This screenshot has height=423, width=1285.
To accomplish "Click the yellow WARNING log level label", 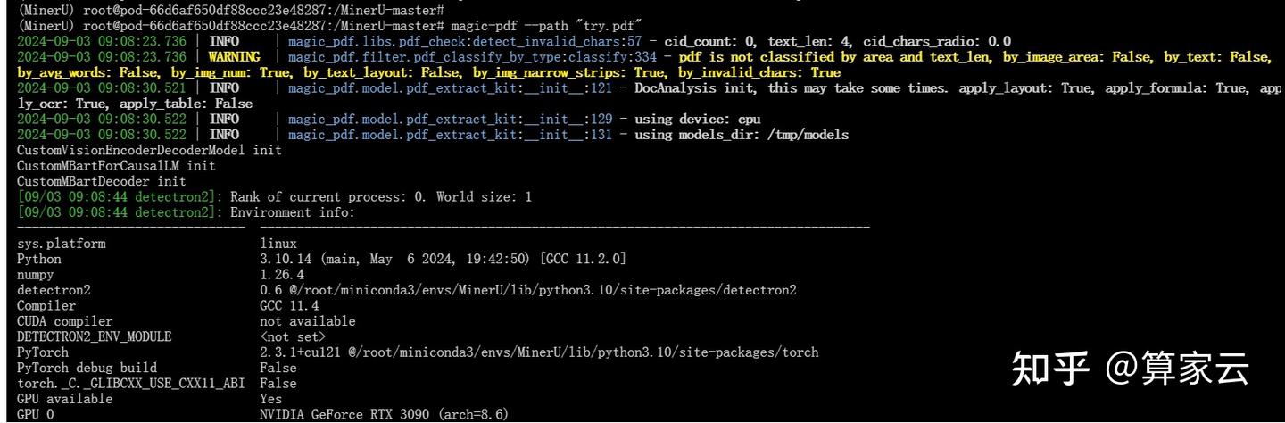I will pos(236,57).
